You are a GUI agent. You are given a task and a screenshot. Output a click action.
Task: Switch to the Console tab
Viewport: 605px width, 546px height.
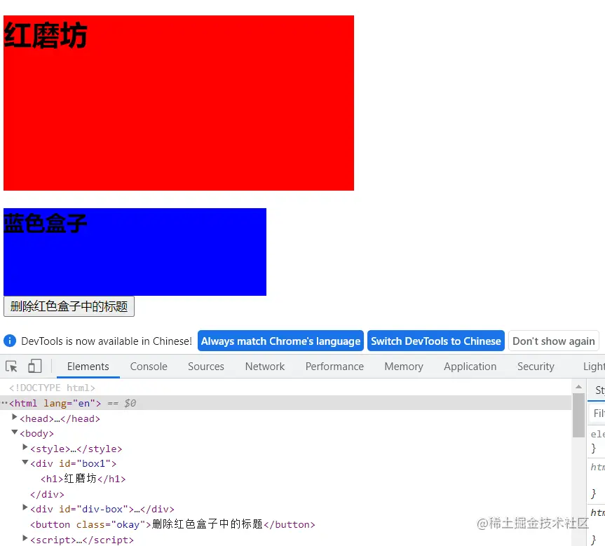[x=149, y=367]
